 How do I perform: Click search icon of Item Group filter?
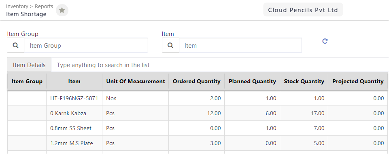click(16, 45)
